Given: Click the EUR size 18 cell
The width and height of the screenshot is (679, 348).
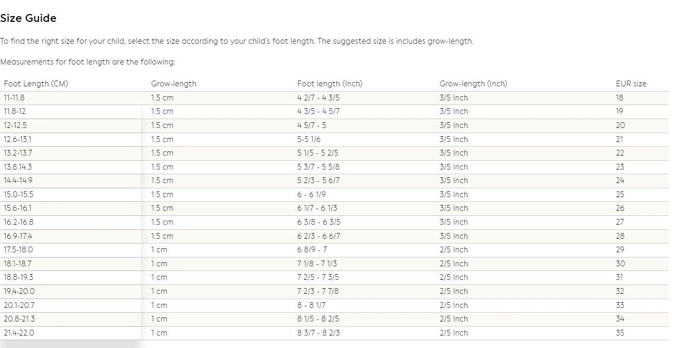Looking at the screenshot, I should (619, 98).
